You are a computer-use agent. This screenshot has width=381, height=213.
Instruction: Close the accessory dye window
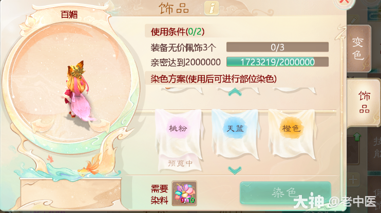pos(344,3)
